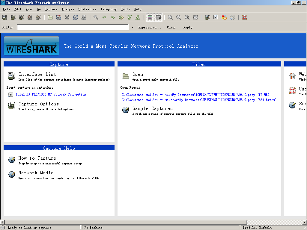
Task: Open the Network Media help entry
Action: [x=36, y=173]
